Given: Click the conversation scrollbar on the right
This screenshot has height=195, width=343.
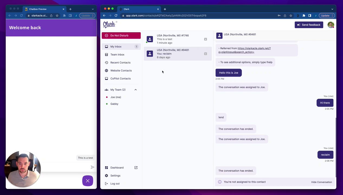Looking at the screenshot, I should point(335,147).
